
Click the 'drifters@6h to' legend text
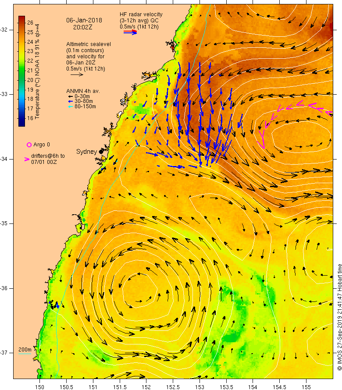(x=48, y=156)
